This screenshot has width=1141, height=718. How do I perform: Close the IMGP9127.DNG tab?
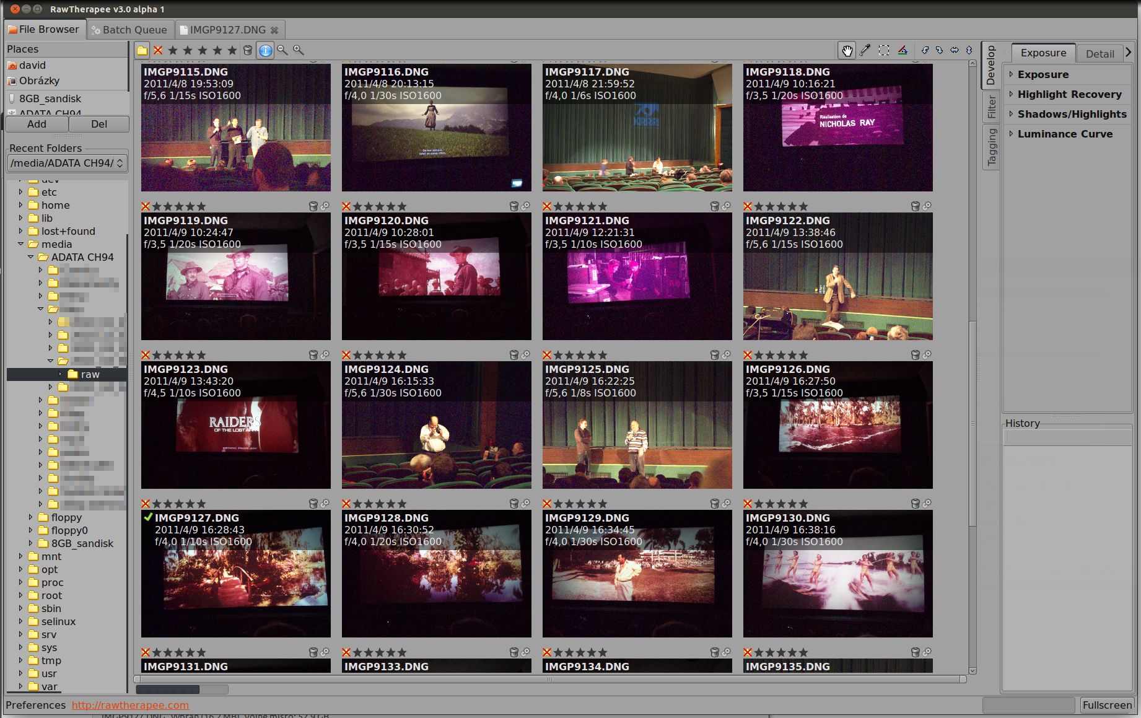[x=274, y=30]
